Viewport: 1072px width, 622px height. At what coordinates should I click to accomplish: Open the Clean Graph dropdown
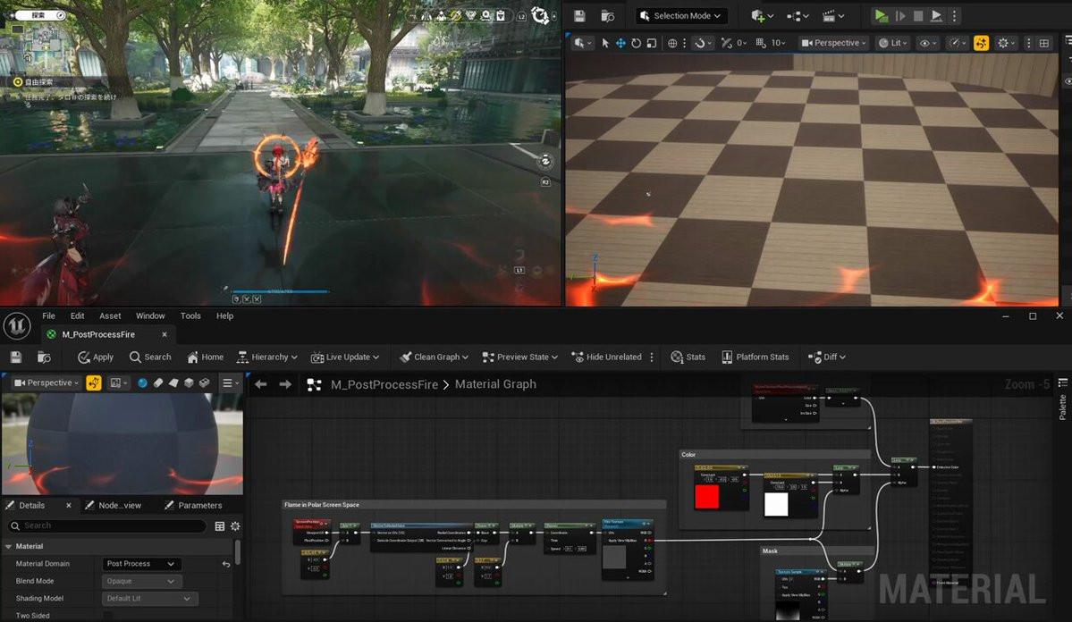click(435, 357)
